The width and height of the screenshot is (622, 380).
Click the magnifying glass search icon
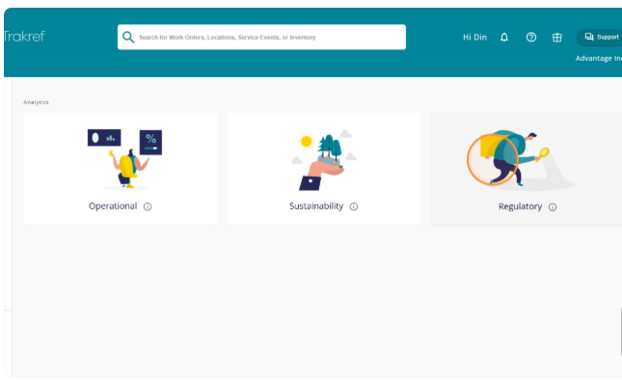tap(128, 38)
